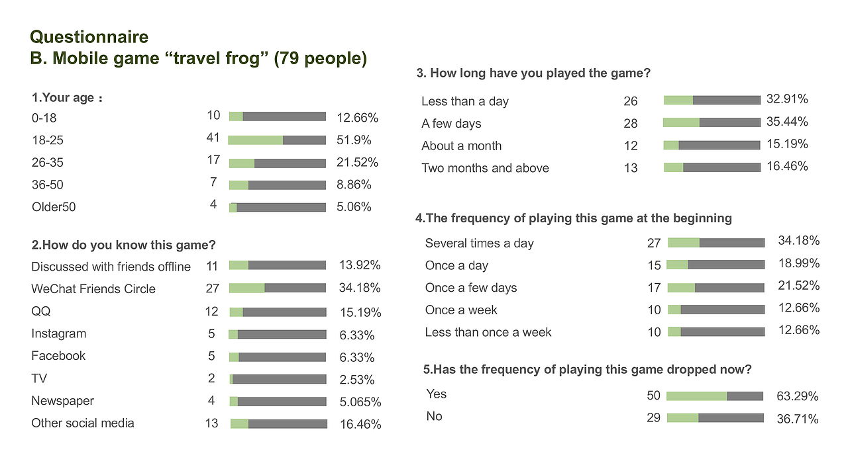Select the "Discussed with friends offline" option
The height and width of the screenshot is (475, 848).
tap(111, 267)
